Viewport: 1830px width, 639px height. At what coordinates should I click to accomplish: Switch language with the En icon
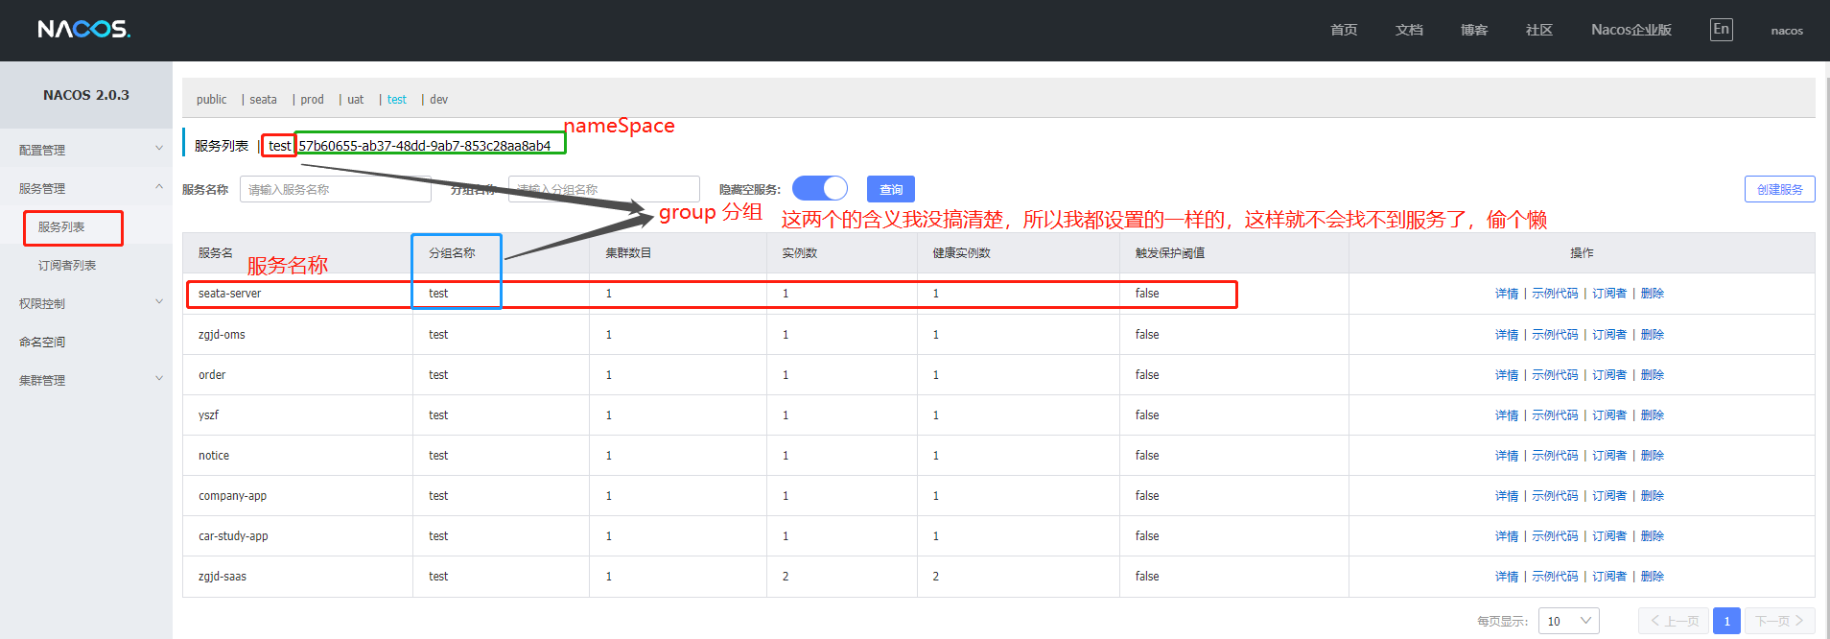coord(1722,30)
